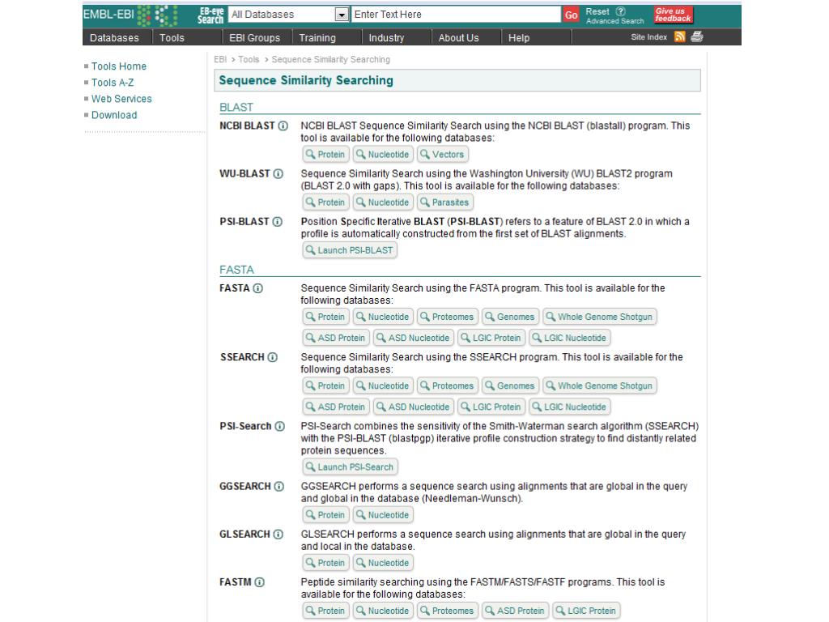This screenshot has height=622, width=829.
Task: Open the Databases menu
Action: click(x=114, y=37)
